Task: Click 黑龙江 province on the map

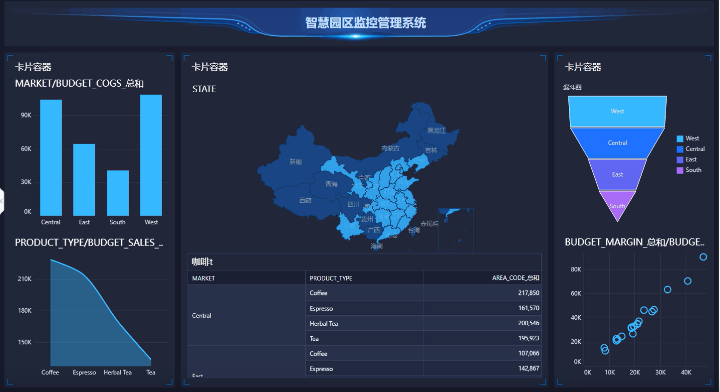Action: coord(436,131)
